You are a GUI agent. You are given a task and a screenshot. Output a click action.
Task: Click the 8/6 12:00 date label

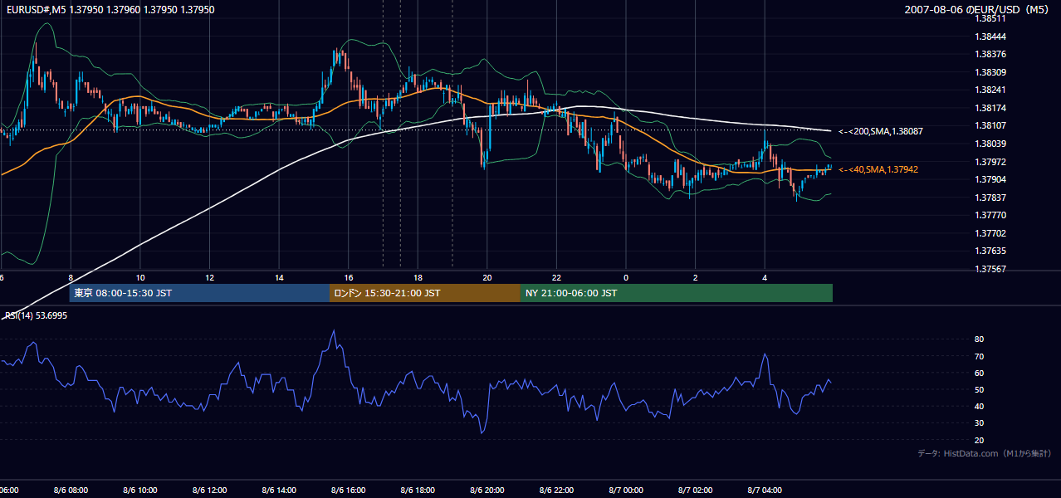[209, 491]
